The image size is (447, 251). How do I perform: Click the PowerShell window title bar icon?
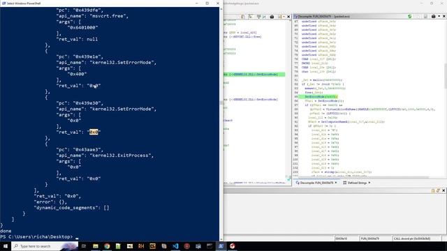3,3
